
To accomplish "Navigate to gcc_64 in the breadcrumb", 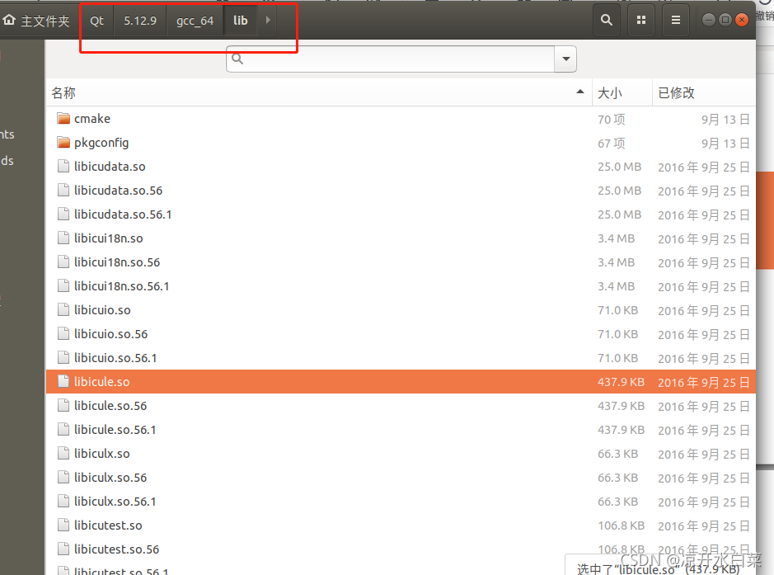I will [x=195, y=21].
